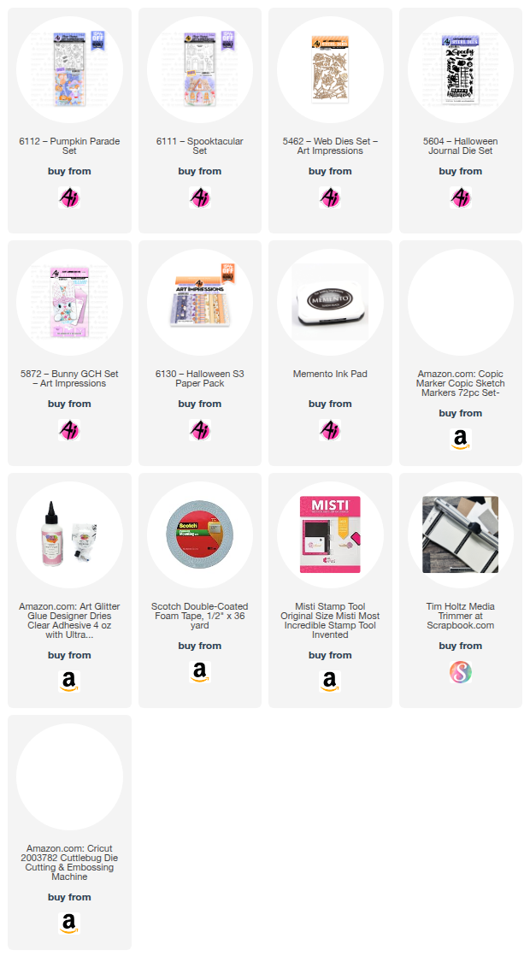Click the Cricut Cuttlebug Die Cutting title

pos(69,863)
